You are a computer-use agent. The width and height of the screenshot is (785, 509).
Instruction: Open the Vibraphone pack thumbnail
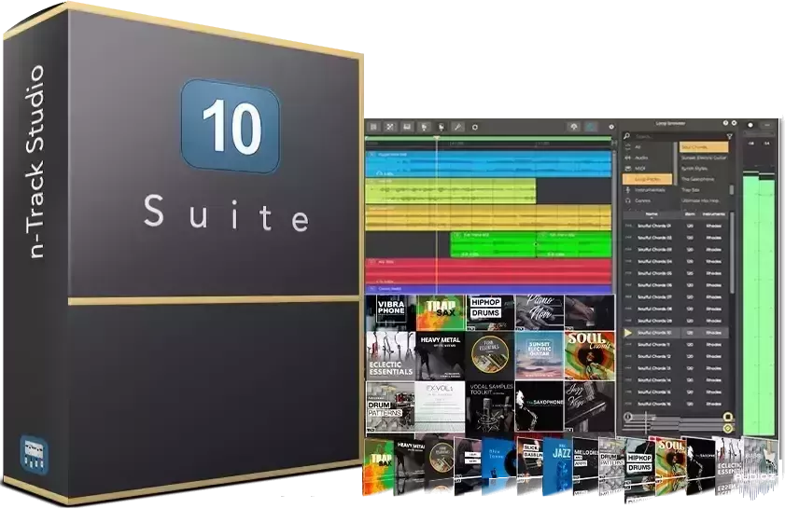coord(391,313)
